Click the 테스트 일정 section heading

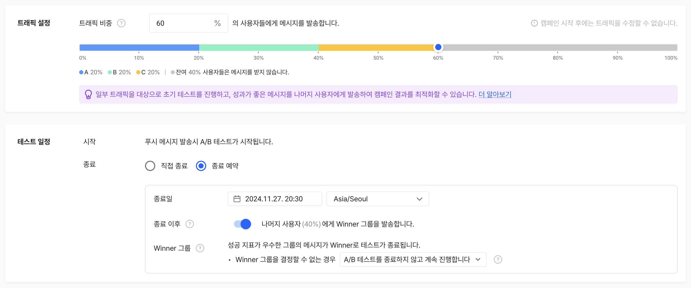[x=34, y=142]
